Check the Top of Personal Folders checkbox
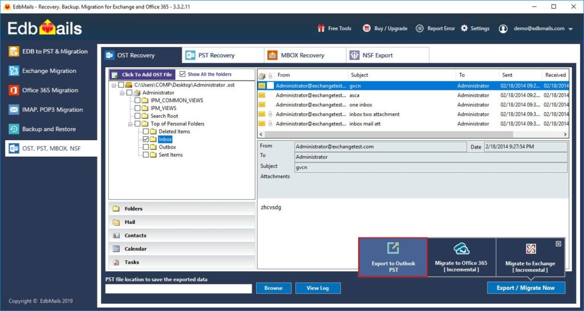Viewport: 584px width, 311px height. (x=137, y=124)
